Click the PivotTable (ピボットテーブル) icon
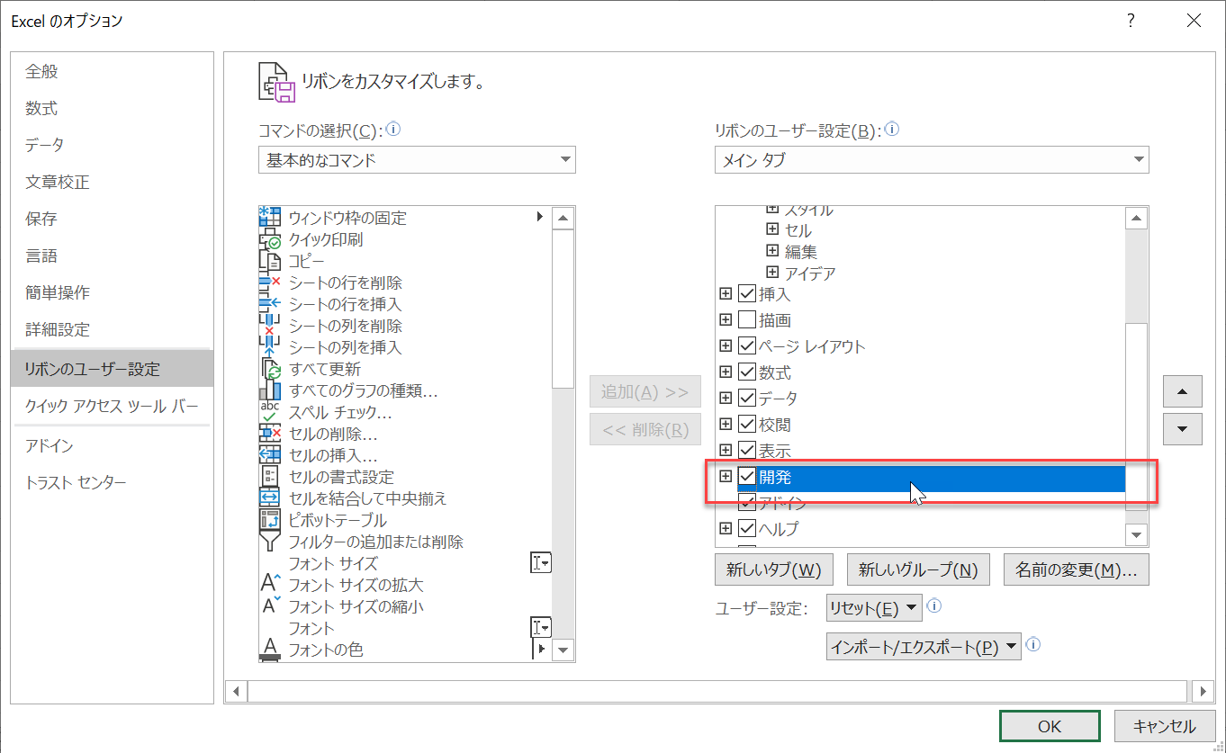This screenshot has width=1226, height=753. coord(270,520)
